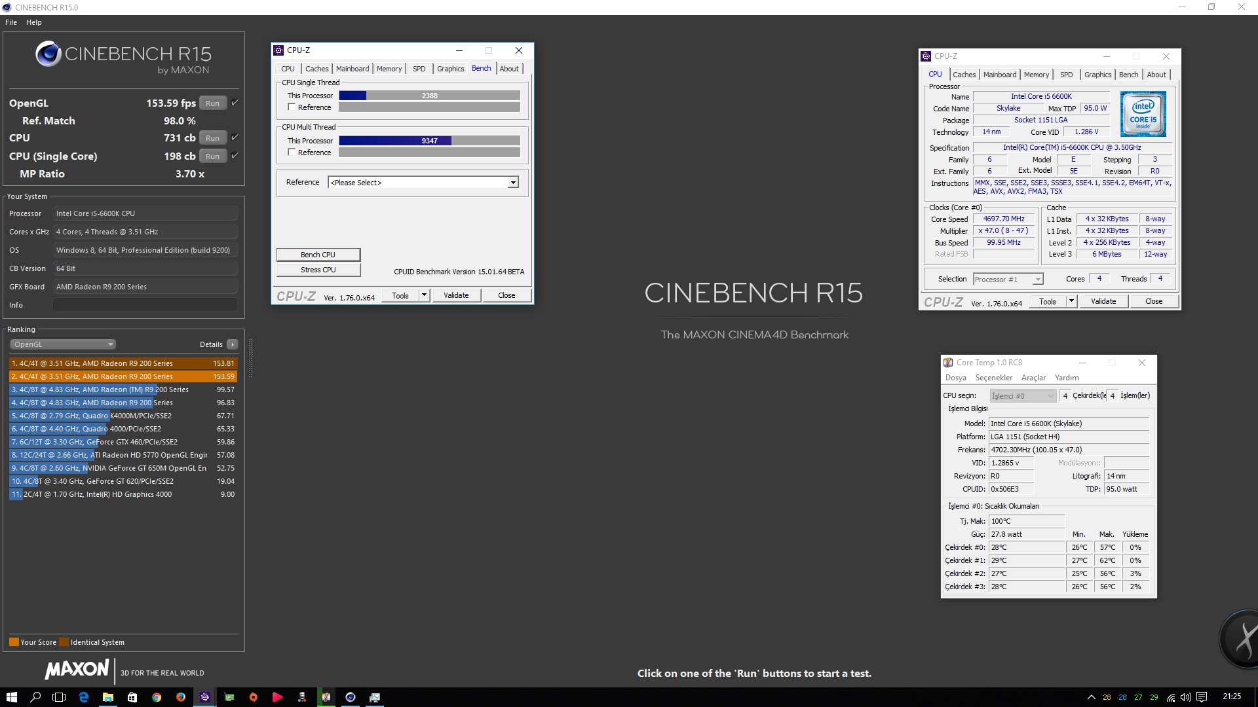
Task: Launch Firefox from taskbar
Action: pos(181,697)
